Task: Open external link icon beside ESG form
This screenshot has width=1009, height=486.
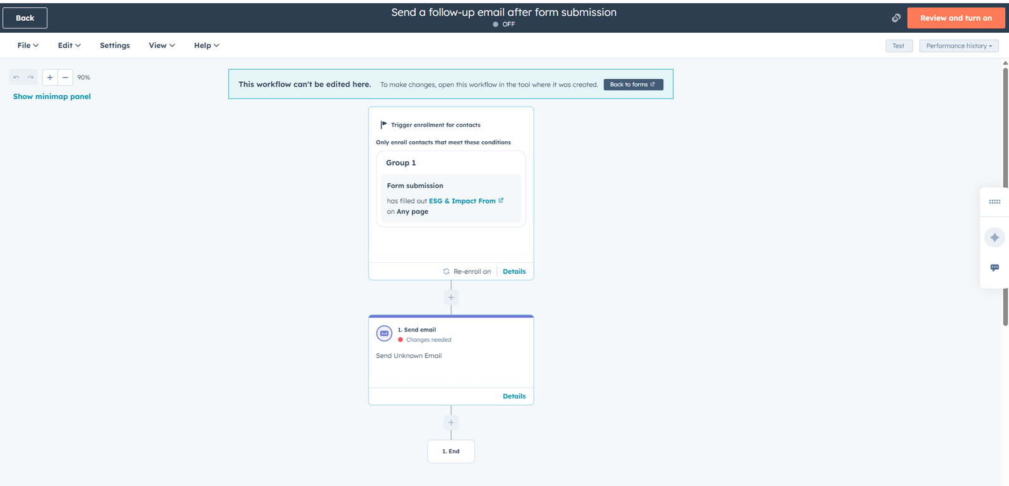Action: pyautogui.click(x=501, y=200)
